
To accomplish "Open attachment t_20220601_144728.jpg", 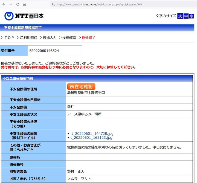I will click(x=92, y=133).
